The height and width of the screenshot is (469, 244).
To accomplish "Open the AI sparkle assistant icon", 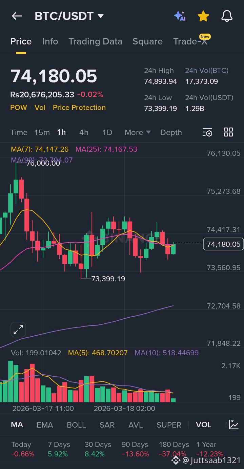I will (x=180, y=16).
